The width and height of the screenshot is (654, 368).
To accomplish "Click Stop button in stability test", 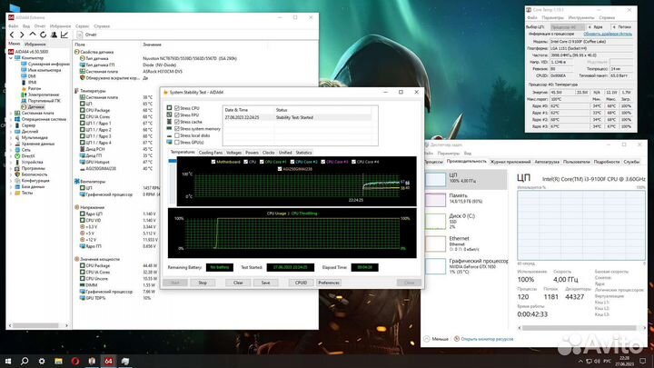I will click(x=203, y=283).
